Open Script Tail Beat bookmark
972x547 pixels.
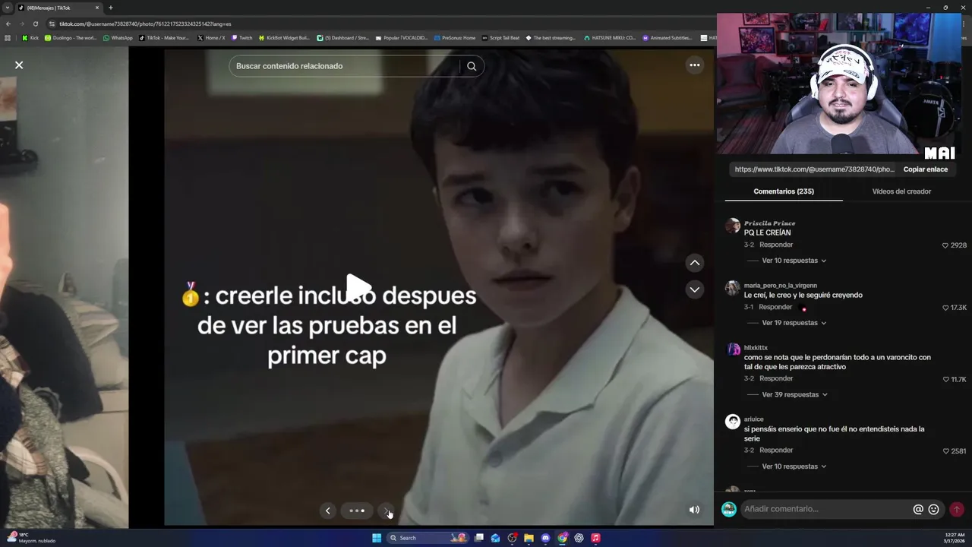(500, 37)
